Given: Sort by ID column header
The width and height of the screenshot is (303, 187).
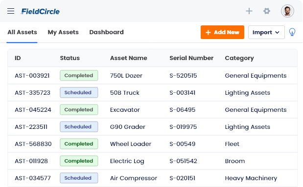Looking at the screenshot, I should (x=18, y=58).
